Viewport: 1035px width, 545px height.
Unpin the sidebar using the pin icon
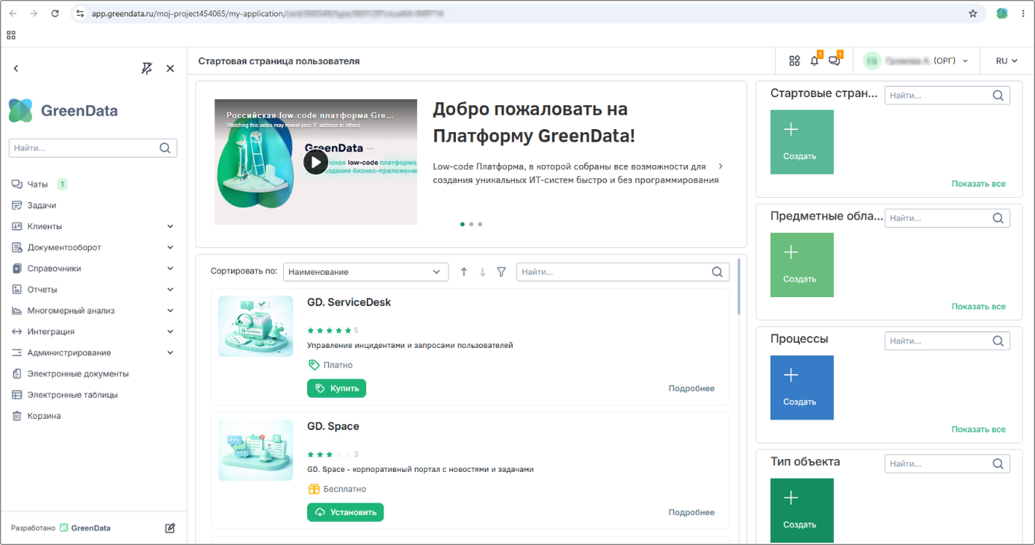pyautogui.click(x=147, y=69)
